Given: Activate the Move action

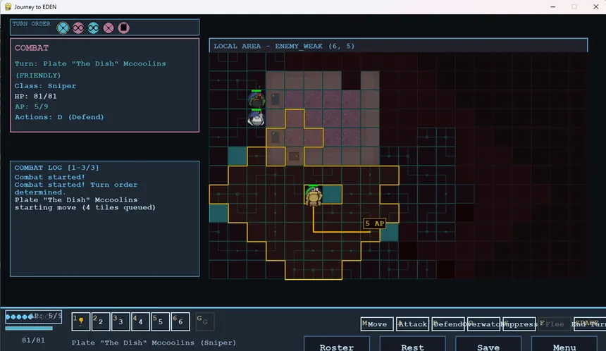Looking at the screenshot, I should click(377, 324).
